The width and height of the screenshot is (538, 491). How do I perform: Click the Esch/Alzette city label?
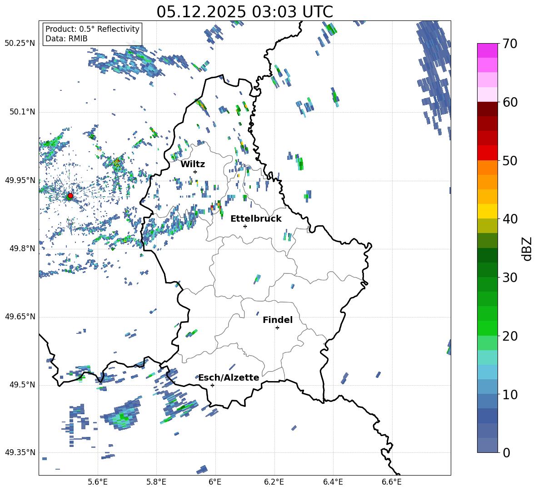click(229, 377)
